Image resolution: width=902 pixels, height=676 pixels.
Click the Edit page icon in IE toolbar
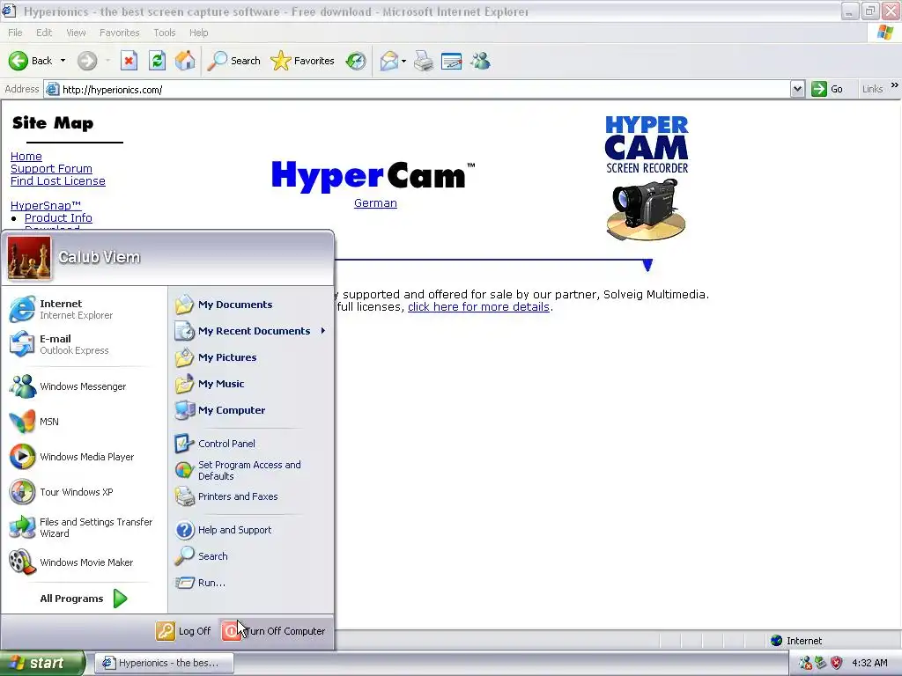(x=452, y=61)
